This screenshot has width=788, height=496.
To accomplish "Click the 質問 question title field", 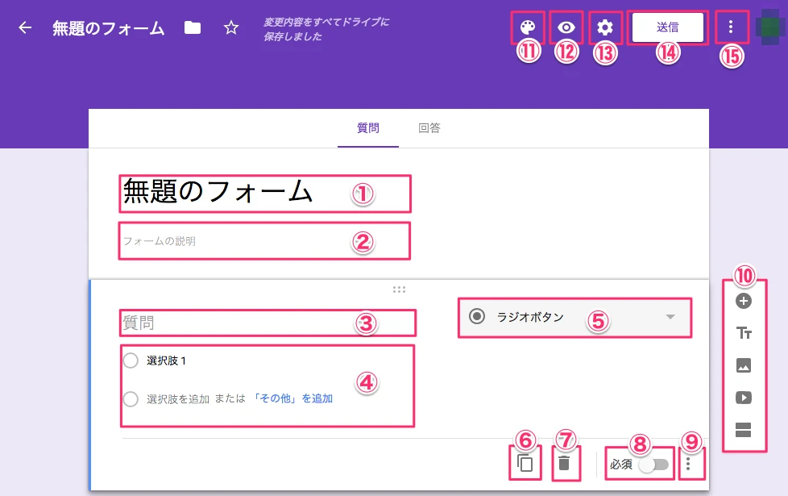I will pos(268,323).
